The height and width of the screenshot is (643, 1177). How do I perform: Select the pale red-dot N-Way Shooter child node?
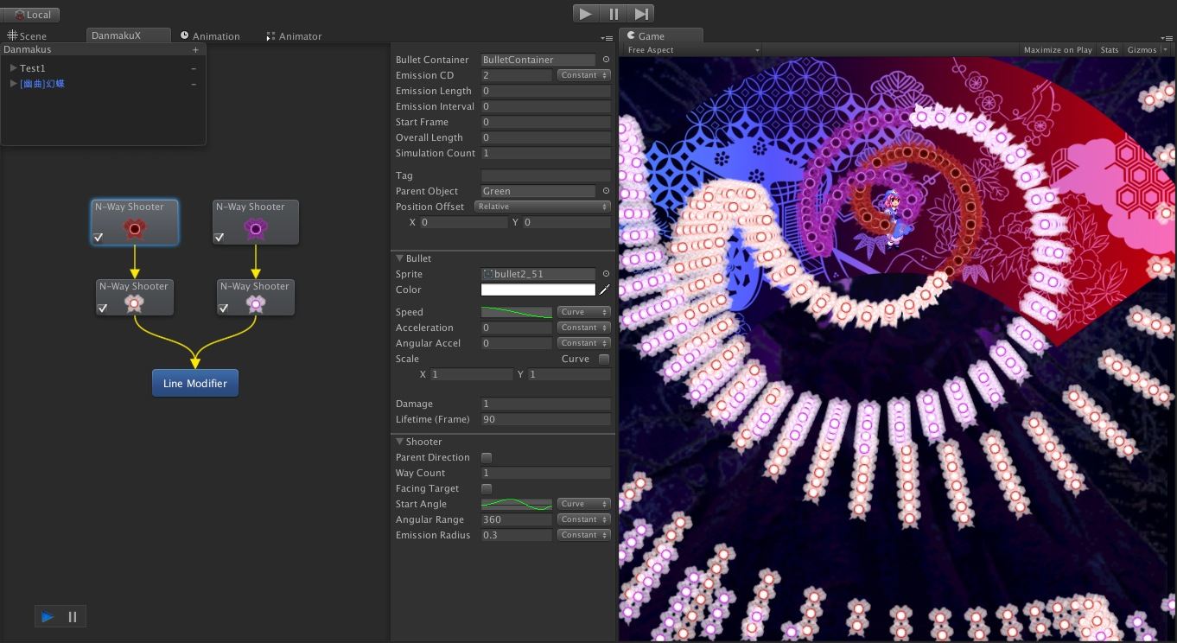point(135,297)
